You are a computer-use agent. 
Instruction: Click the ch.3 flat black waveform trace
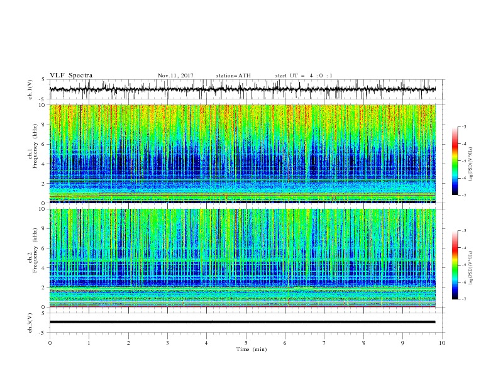coord(242,322)
